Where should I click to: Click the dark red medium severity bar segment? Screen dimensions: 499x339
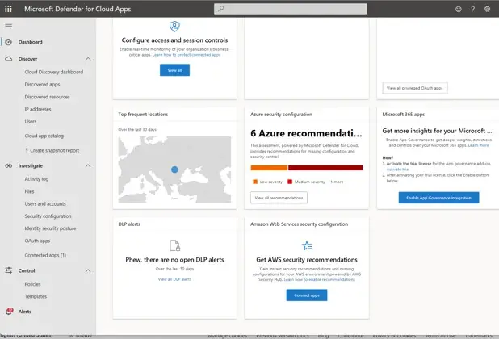(325, 168)
